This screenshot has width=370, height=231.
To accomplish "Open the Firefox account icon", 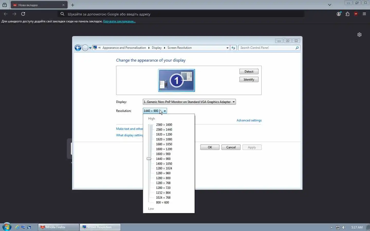I will (339, 14).
